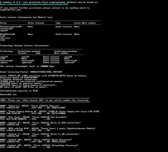Screen dimensions: 168x152
Task: Click the NAME "module F0" Forwarding Processor line
Action: pyautogui.click(x=39, y=145)
